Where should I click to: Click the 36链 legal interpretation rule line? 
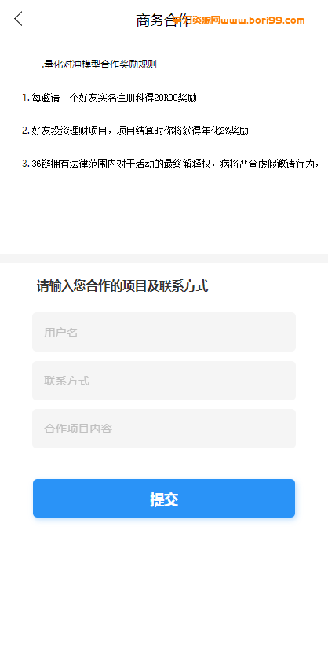tap(180, 164)
